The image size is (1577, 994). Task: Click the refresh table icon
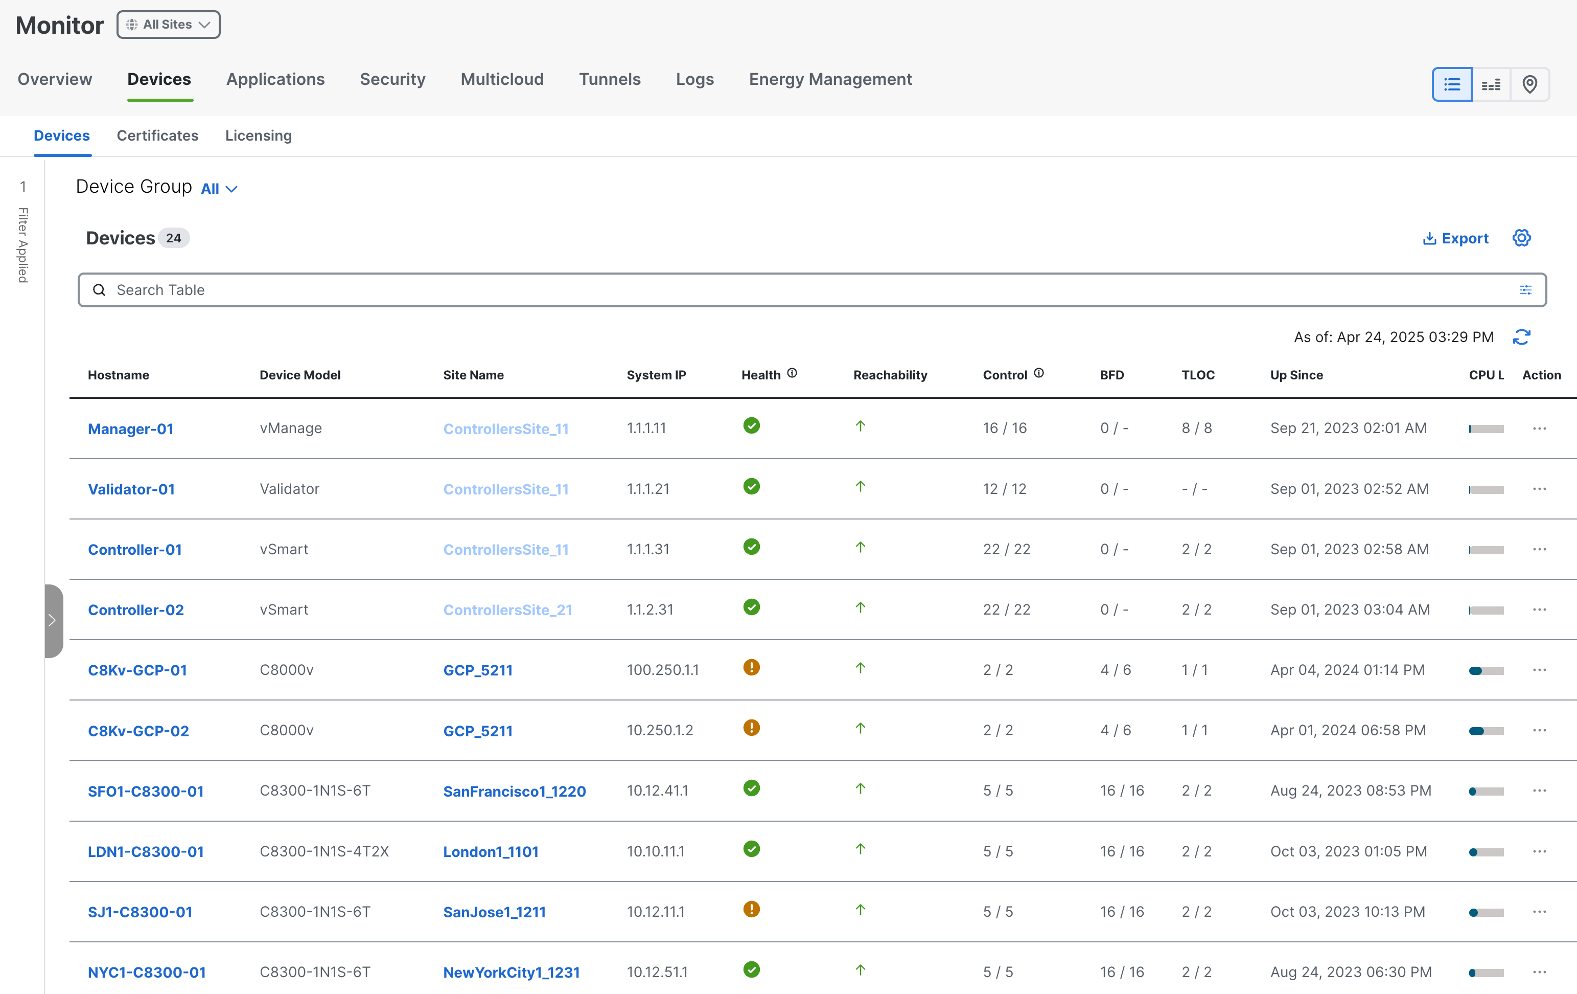pyautogui.click(x=1521, y=337)
